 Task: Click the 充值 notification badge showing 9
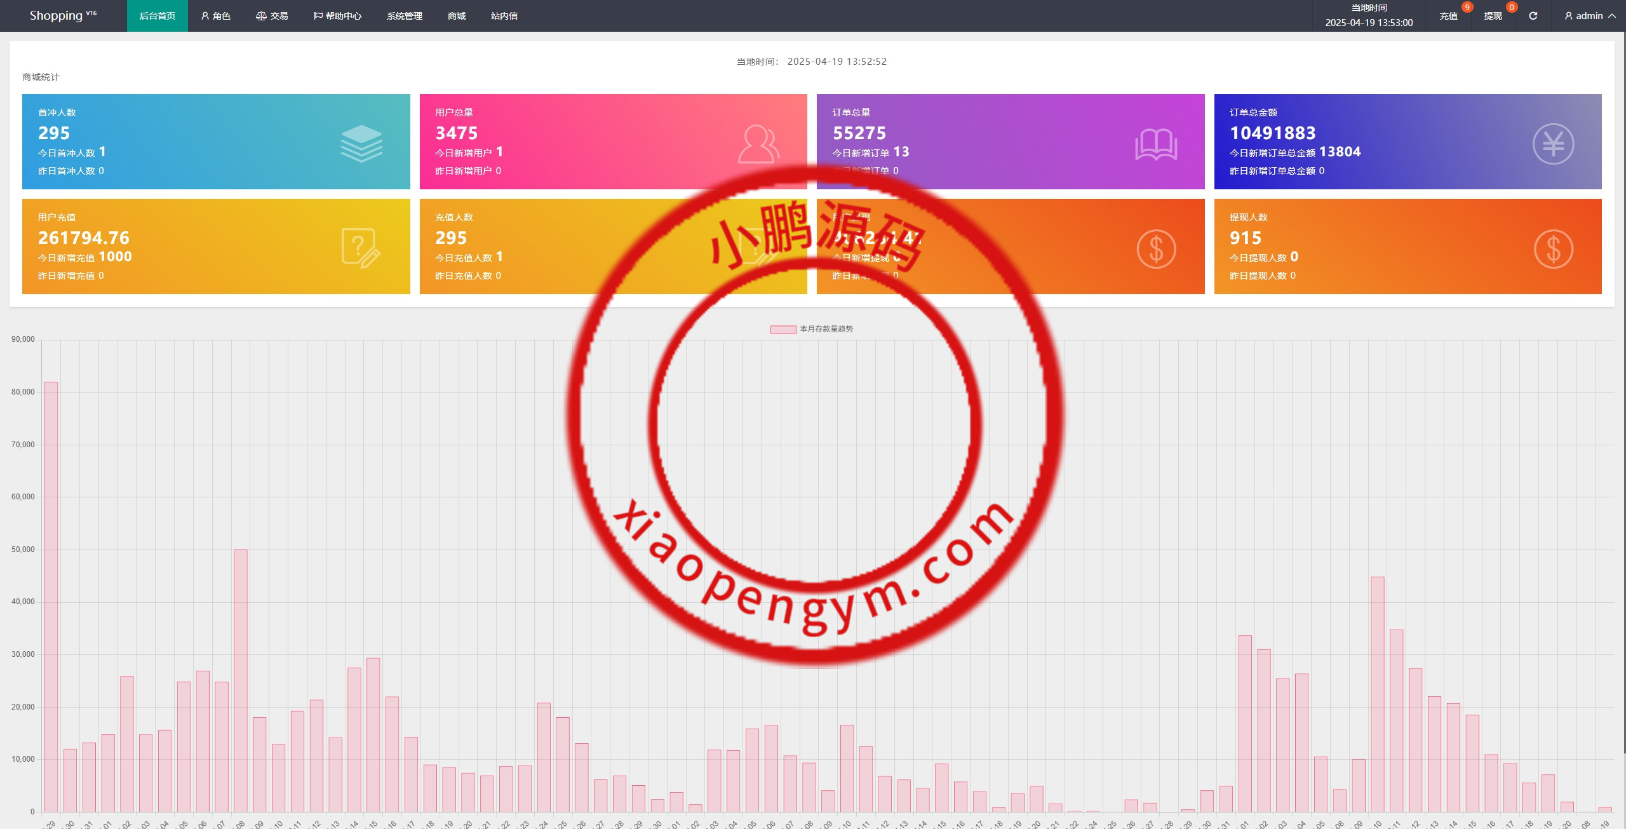coord(1467,8)
